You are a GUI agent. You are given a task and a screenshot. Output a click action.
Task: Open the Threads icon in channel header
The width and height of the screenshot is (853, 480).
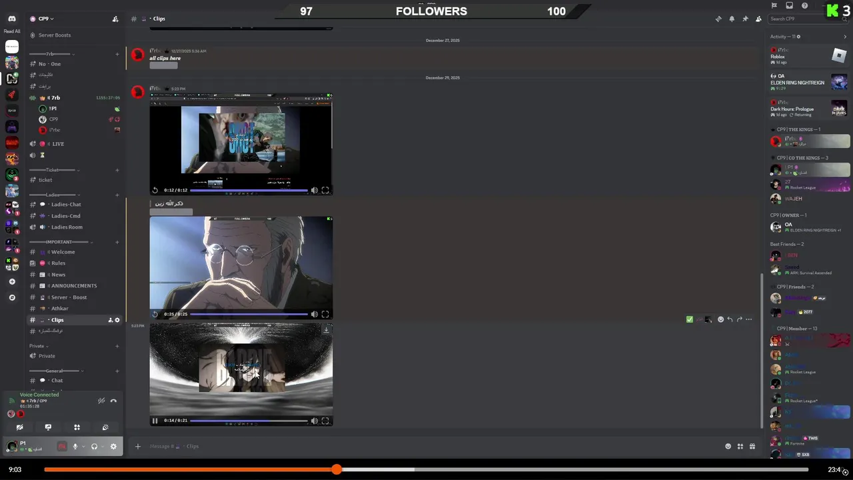click(x=718, y=19)
